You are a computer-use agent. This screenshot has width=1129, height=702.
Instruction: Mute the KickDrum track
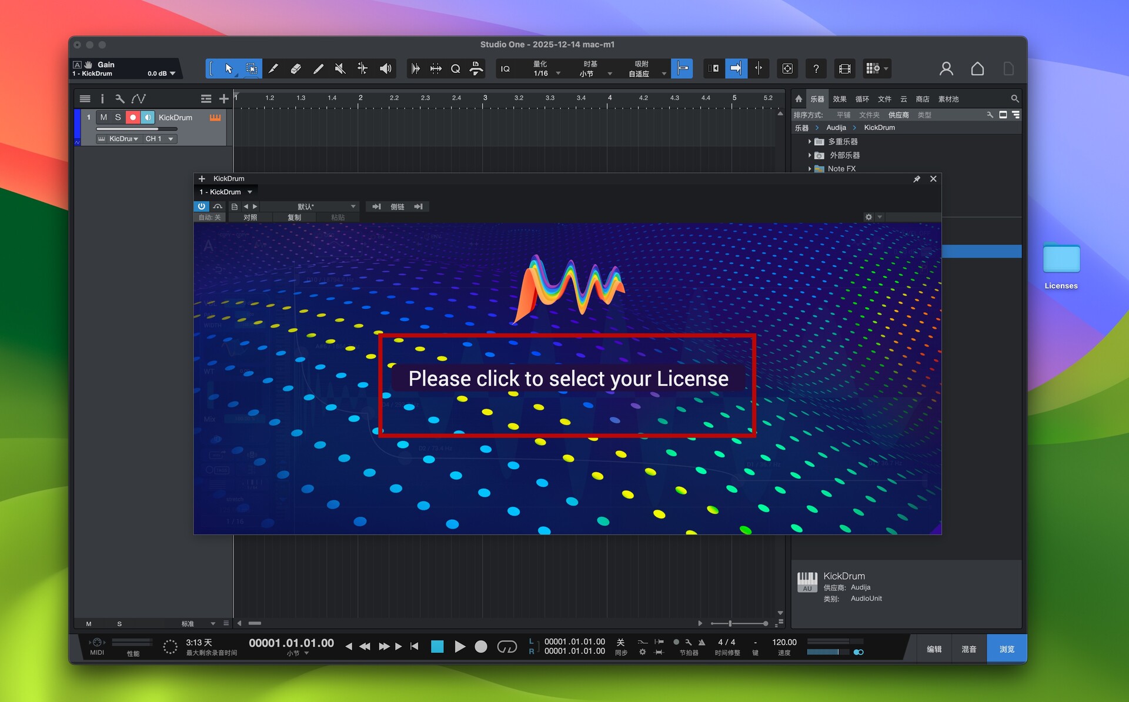[x=103, y=117]
